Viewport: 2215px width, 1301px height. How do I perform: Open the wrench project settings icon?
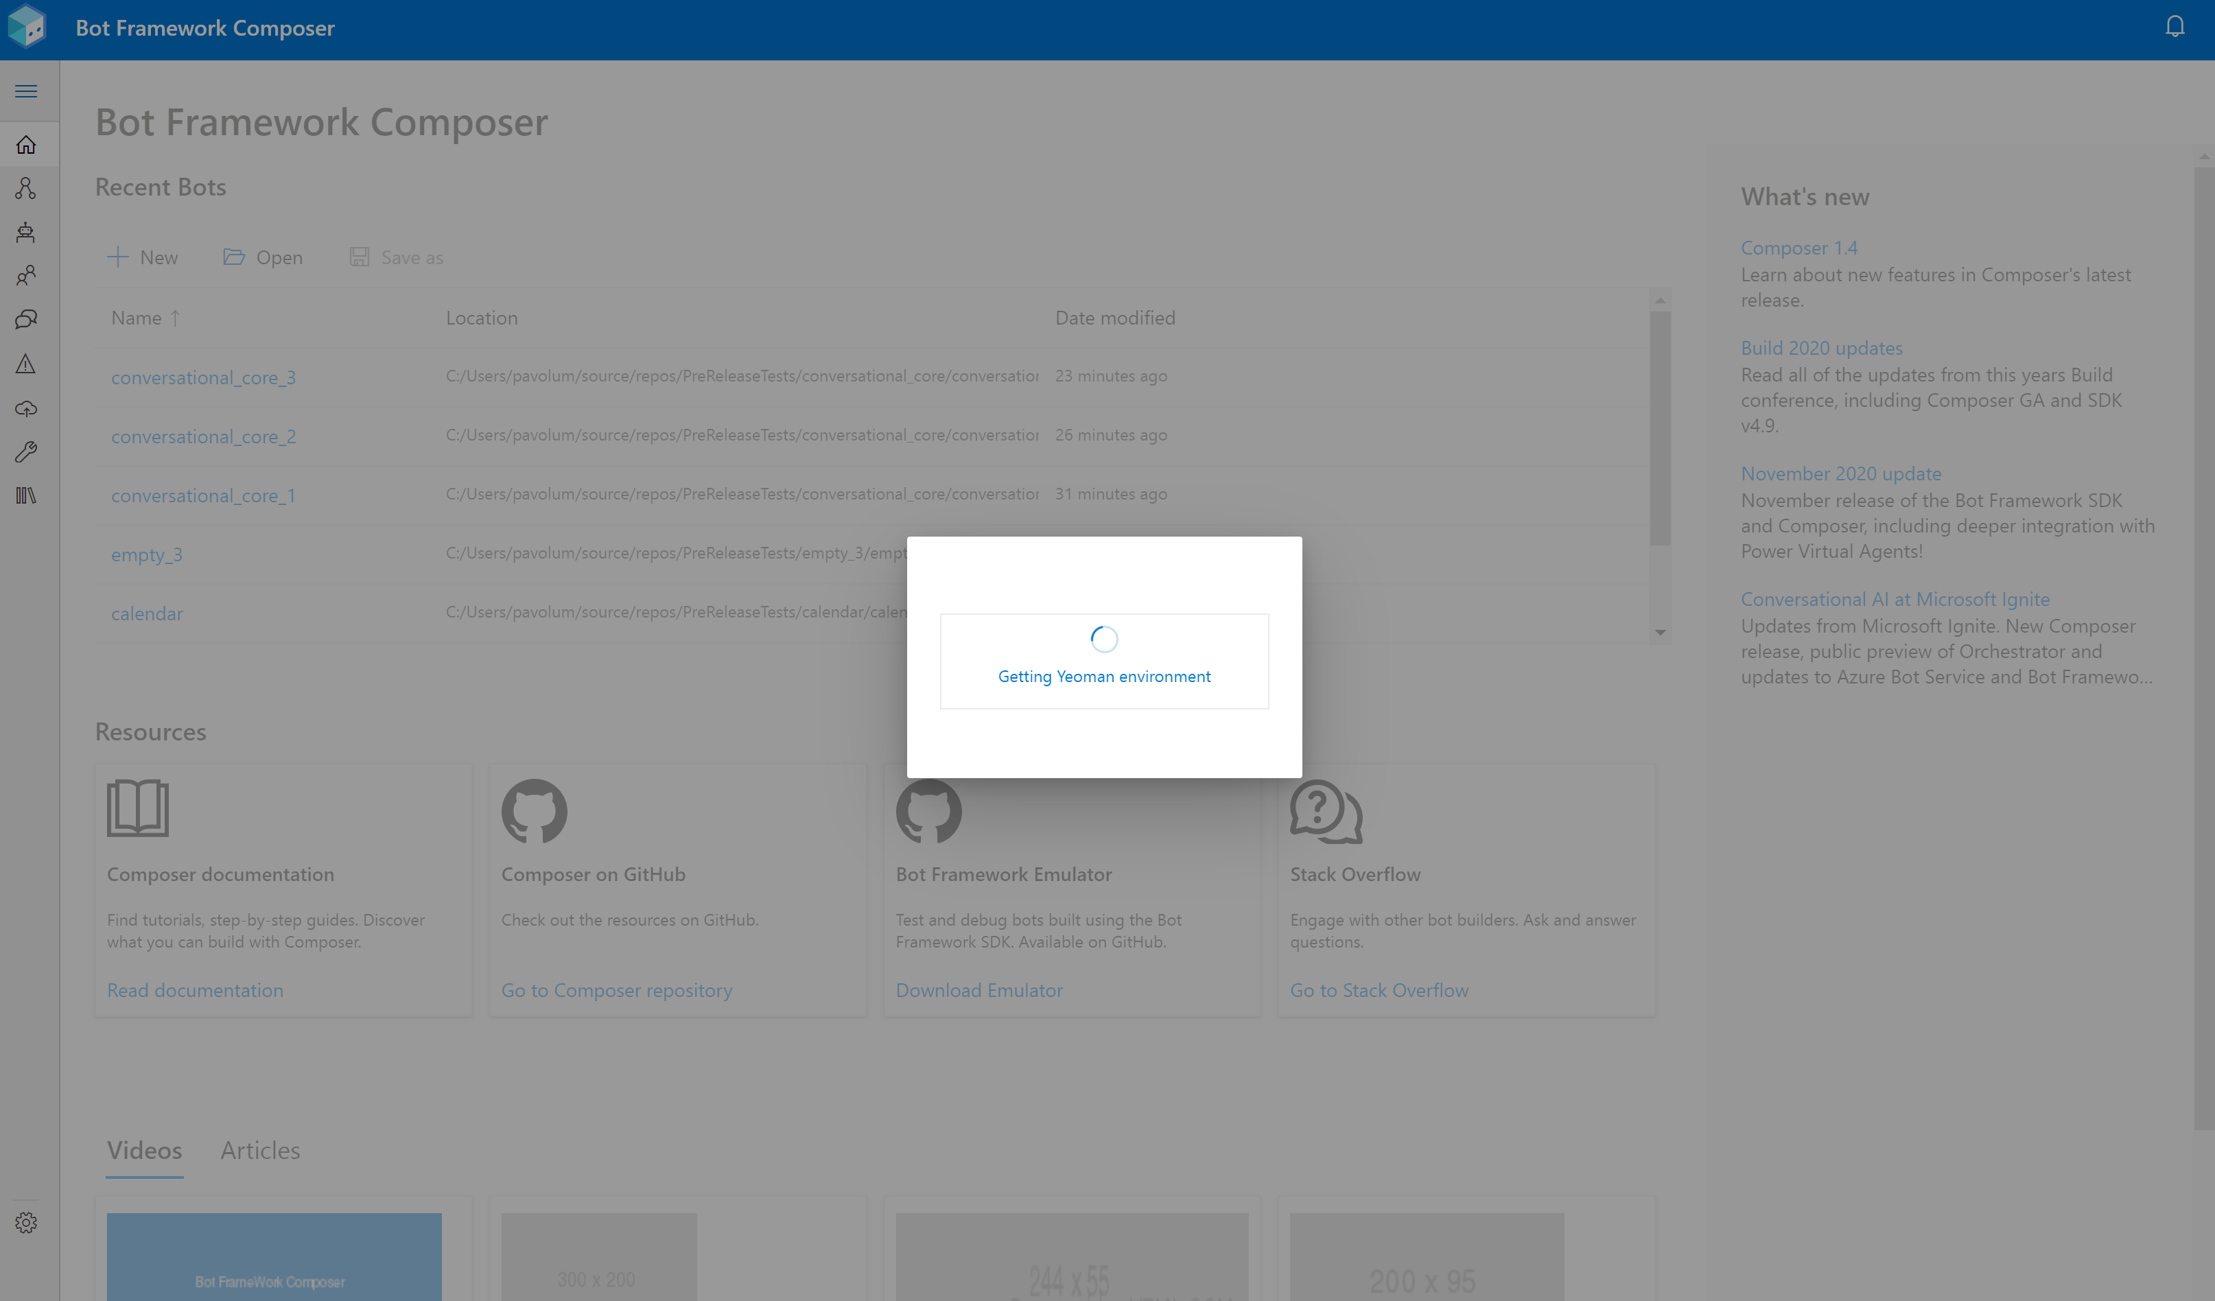click(26, 452)
